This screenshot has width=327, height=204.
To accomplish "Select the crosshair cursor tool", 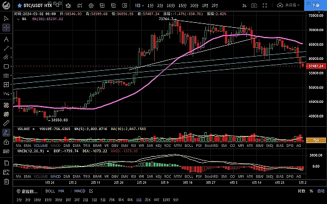I will point(6,28).
